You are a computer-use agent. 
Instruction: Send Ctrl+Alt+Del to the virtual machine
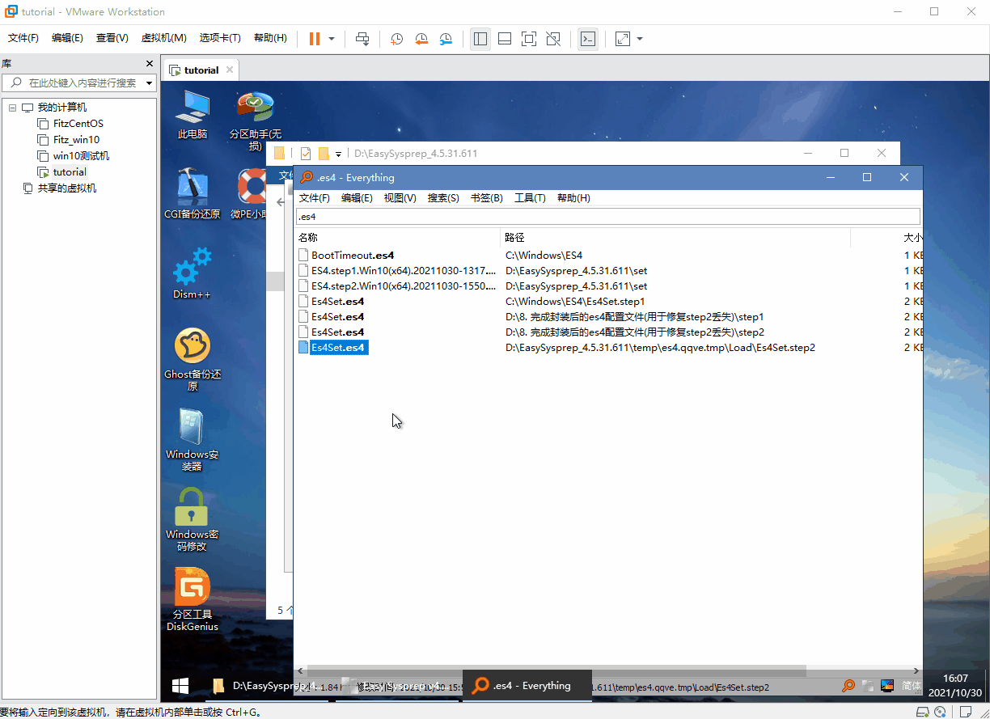click(362, 39)
